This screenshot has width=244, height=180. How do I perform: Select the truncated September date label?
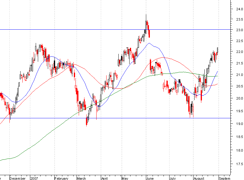coord(225,178)
